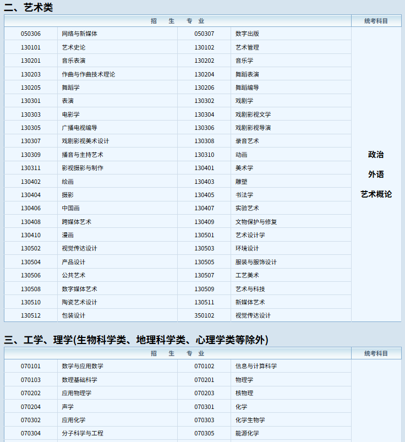
Task: Select the 中国画 entry
Action: 71,208
